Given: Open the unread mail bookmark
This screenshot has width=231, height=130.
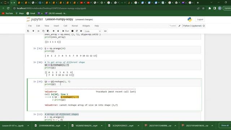Looking at the screenshot, I should pos(56,13).
